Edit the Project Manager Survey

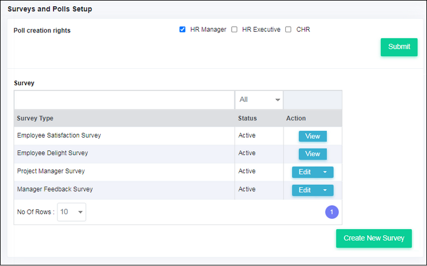click(x=305, y=172)
